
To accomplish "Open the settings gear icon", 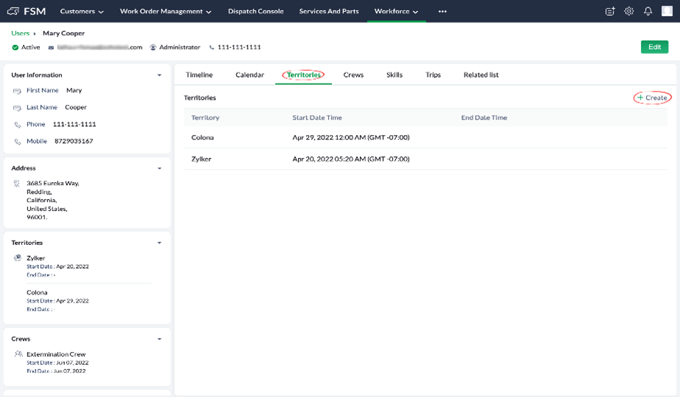I will pyautogui.click(x=629, y=11).
